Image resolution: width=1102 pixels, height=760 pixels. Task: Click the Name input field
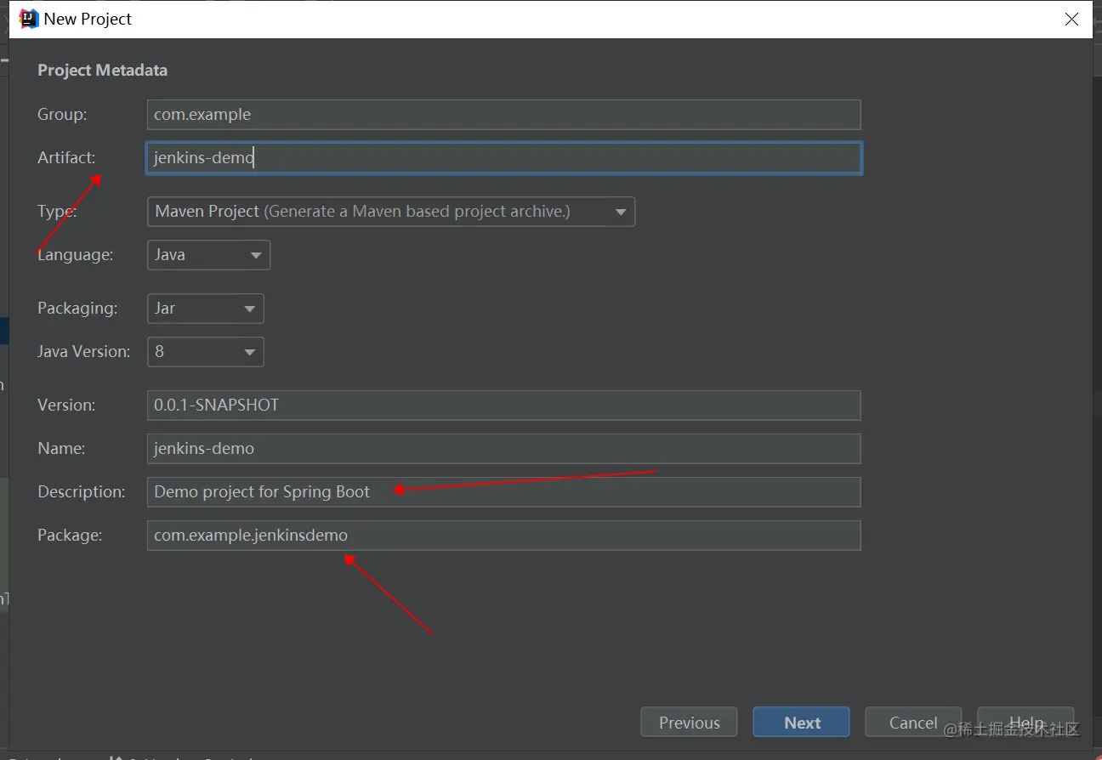(503, 449)
